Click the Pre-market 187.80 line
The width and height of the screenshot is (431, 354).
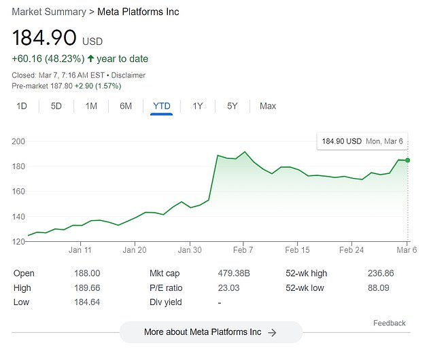pyautogui.click(x=67, y=86)
